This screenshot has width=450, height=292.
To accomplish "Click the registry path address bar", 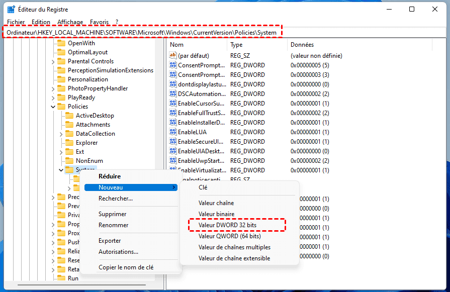I will pyautogui.click(x=225, y=32).
